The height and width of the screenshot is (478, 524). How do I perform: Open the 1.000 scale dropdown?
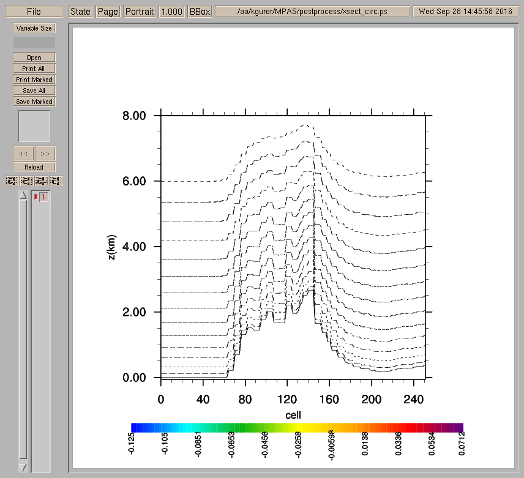coord(172,12)
